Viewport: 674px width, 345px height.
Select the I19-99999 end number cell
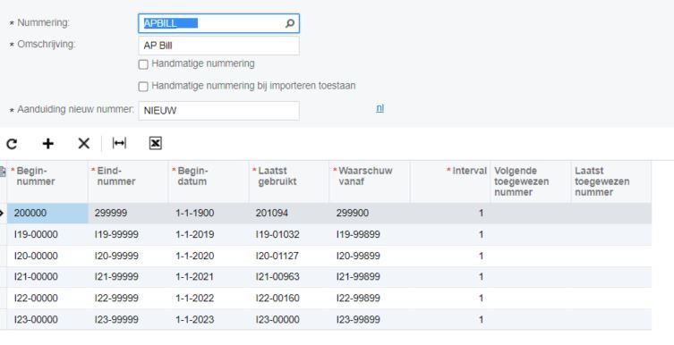coord(128,235)
